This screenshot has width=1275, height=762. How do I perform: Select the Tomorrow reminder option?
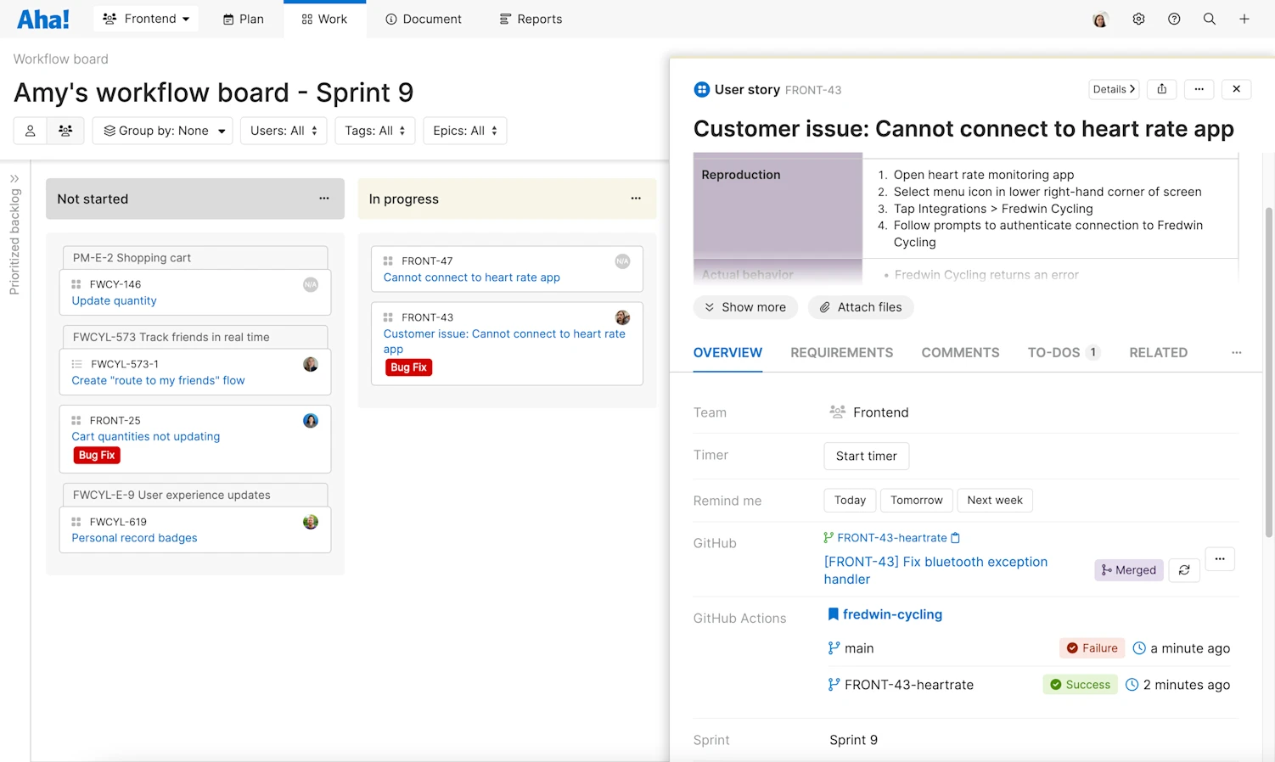coord(916,500)
